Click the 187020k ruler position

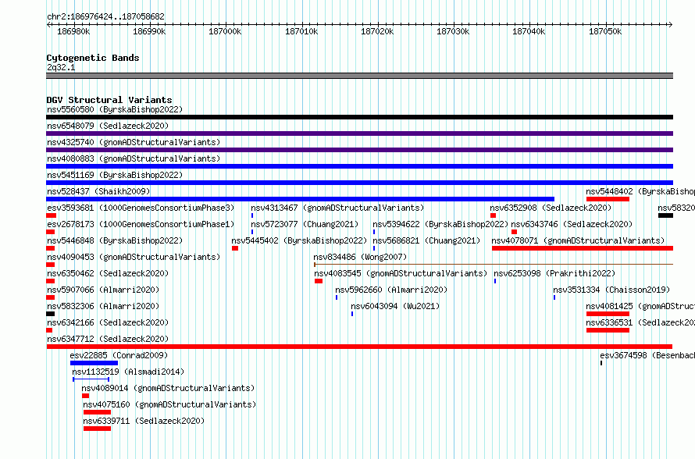point(376,32)
